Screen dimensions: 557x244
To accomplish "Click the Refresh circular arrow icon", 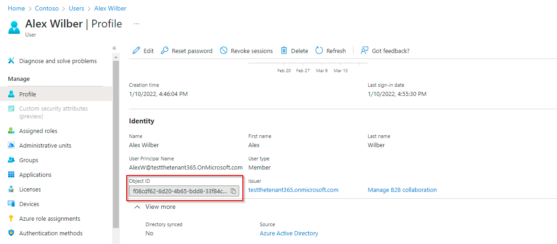I will [x=319, y=51].
